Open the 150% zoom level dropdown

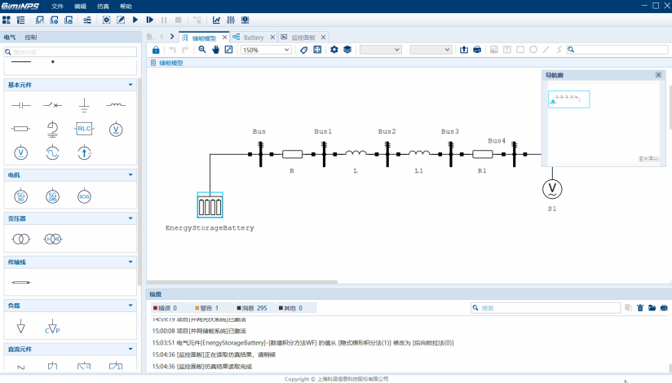click(x=266, y=50)
